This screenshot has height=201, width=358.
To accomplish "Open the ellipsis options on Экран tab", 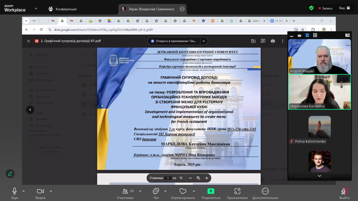I will (182, 9).
